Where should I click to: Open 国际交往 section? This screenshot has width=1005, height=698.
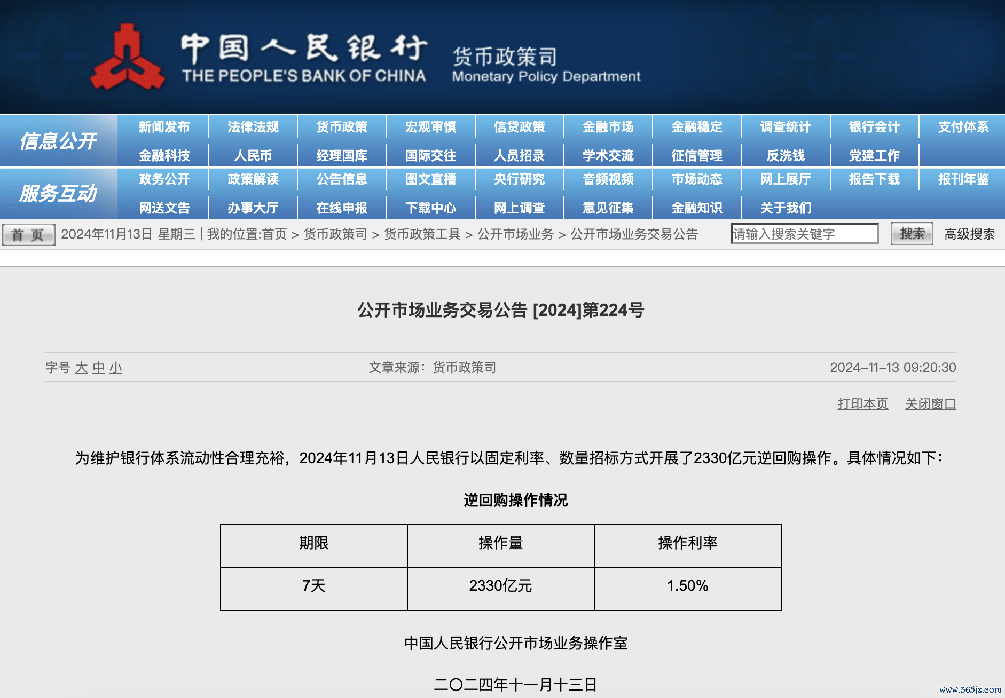tap(430, 156)
